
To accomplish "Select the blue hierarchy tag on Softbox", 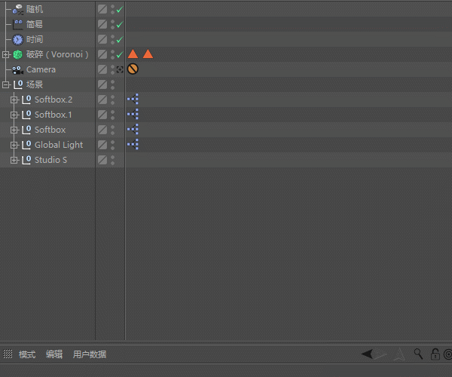I will [133, 129].
